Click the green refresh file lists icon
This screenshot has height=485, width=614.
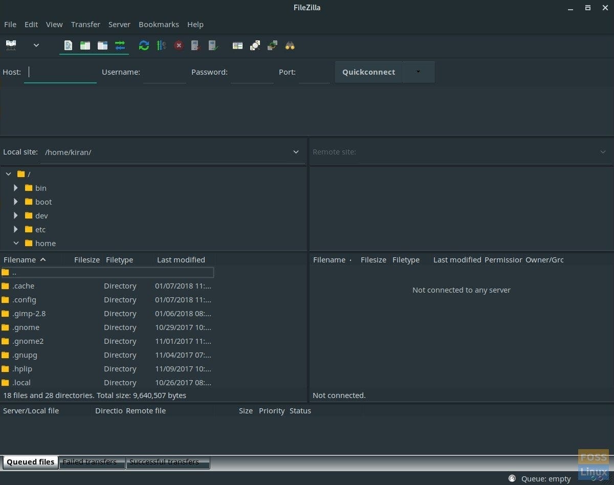144,46
